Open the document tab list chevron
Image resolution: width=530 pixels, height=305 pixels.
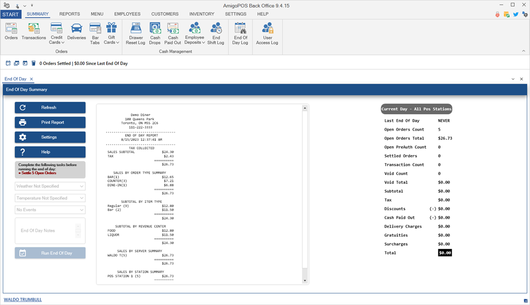tap(513, 79)
